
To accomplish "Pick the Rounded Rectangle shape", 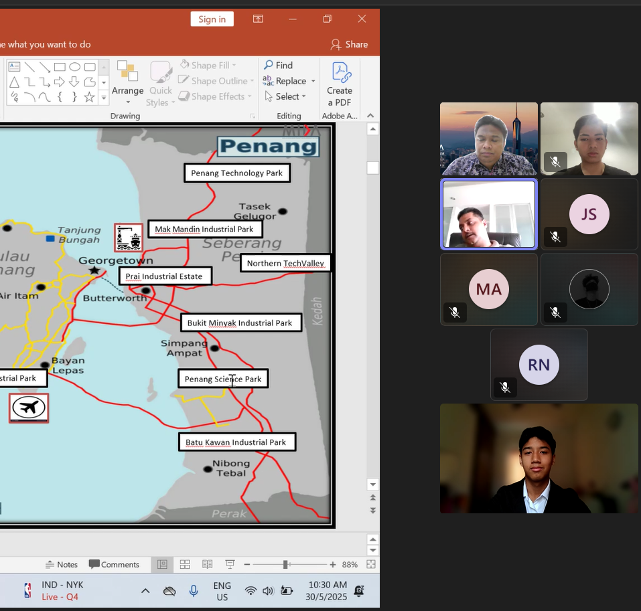I will (90, 66).
